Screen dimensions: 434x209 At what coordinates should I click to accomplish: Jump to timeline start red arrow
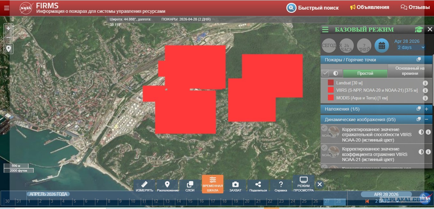(x=368, y=201)
